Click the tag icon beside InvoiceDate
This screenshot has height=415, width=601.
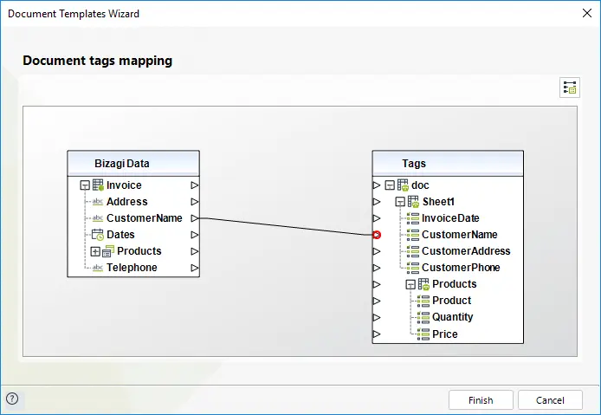click(x=413, y=218)
